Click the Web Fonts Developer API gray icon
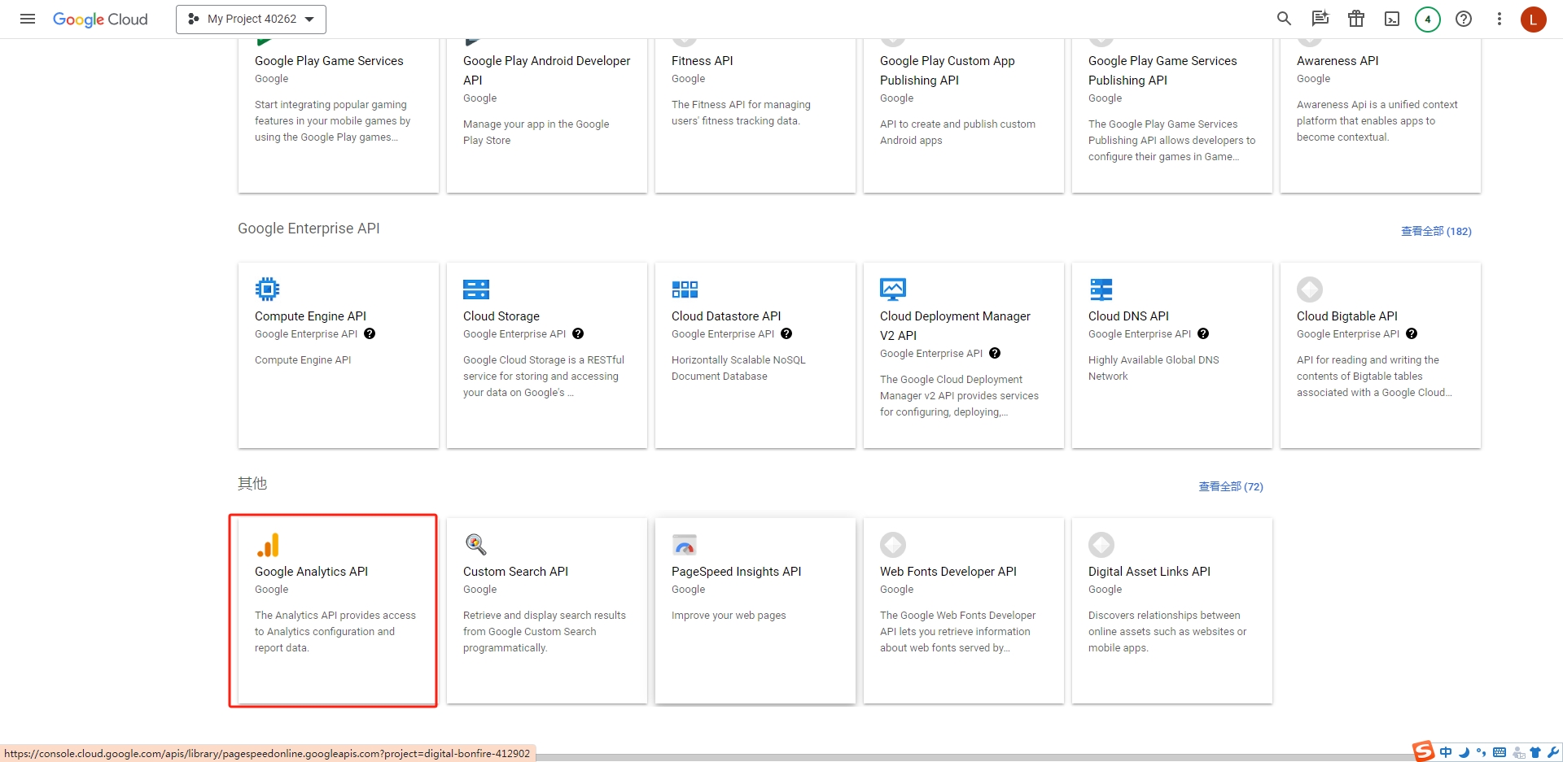Screen dimensions: 1563x762 [893, 544]
